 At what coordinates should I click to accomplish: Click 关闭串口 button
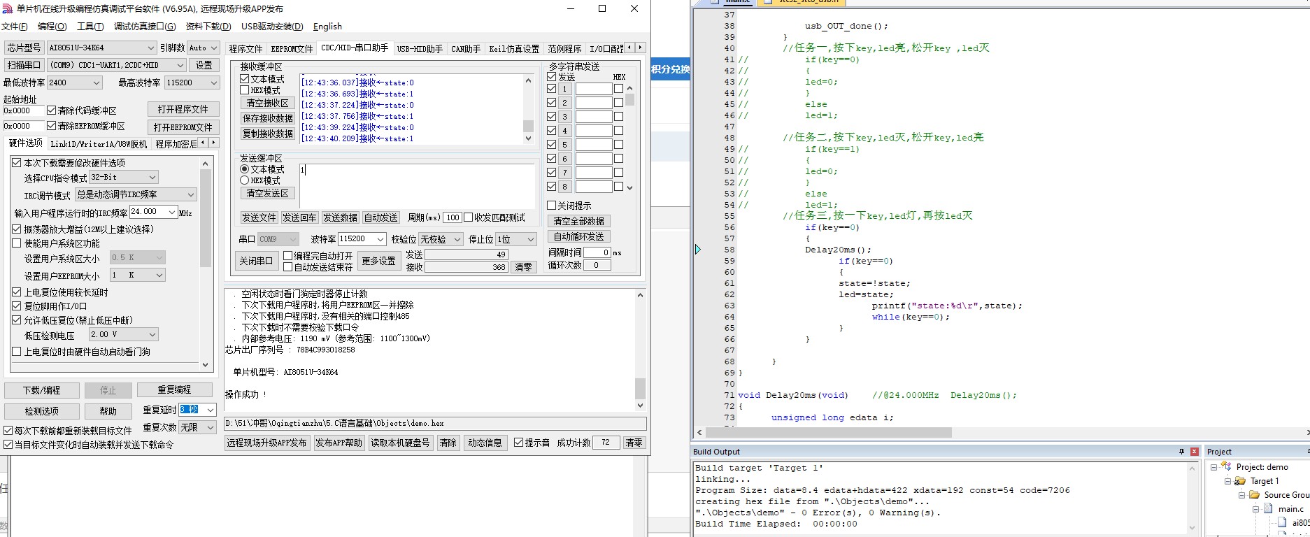coord(256,261)
